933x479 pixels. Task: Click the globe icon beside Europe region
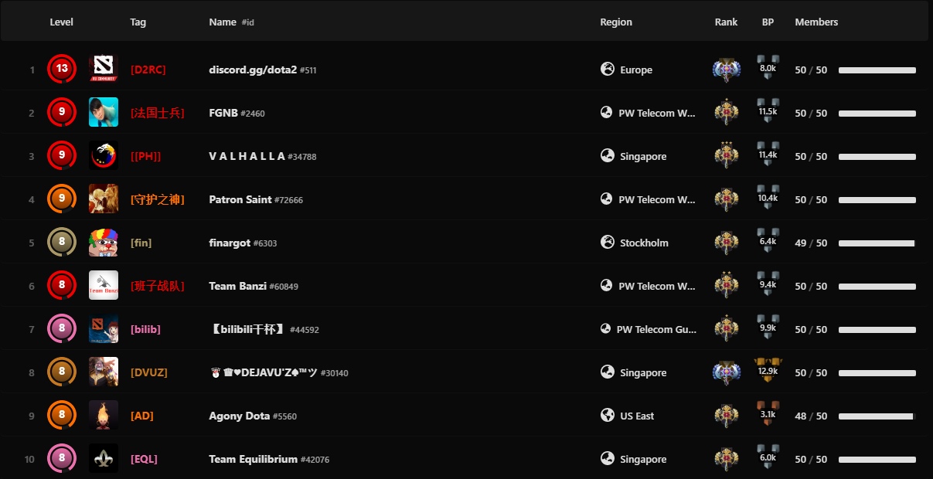coord(607,69)
